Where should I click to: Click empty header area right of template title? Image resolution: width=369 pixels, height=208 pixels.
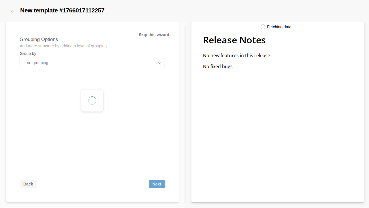[x=231, y=11]
